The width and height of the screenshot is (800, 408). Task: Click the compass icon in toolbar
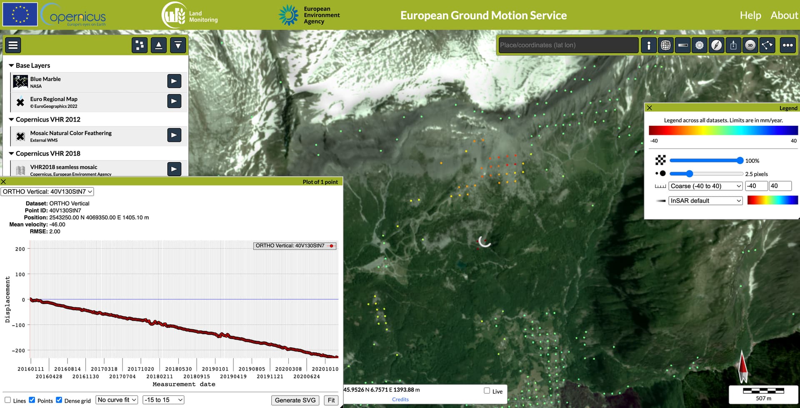(716, 45)
